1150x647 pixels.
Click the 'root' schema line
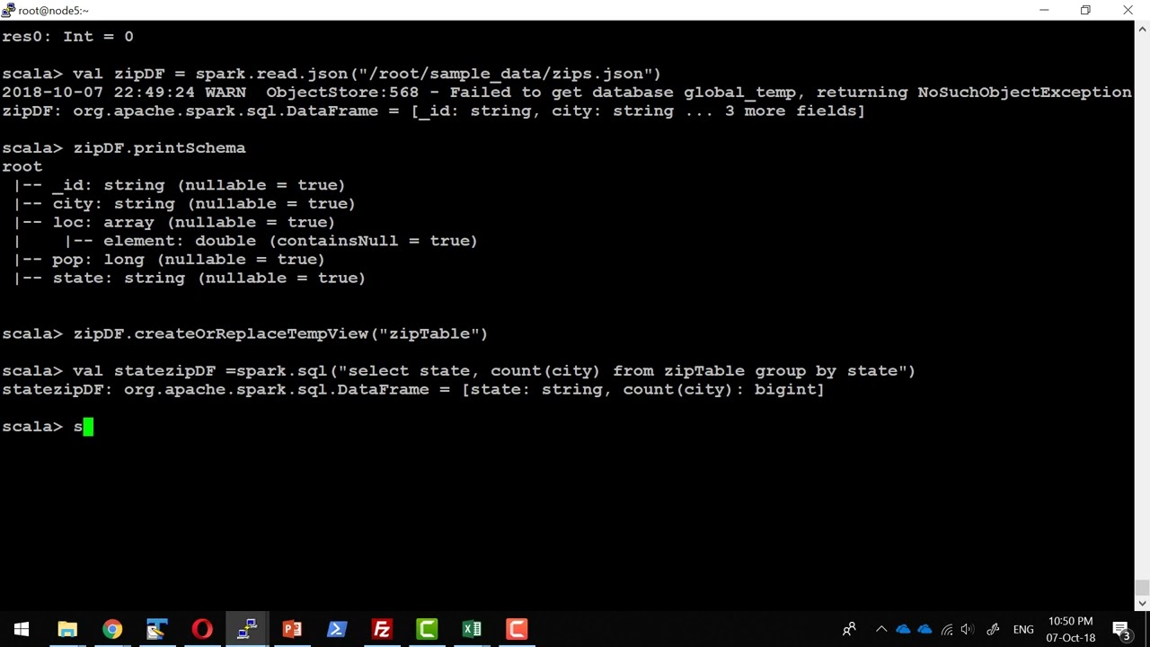click(22, 166)
